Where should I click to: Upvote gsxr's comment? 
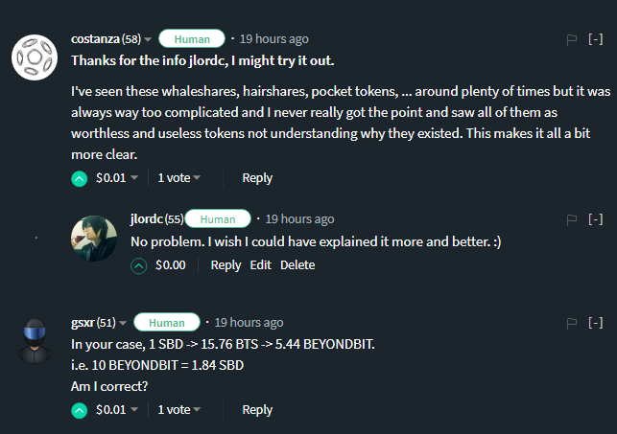coord(80,410)
